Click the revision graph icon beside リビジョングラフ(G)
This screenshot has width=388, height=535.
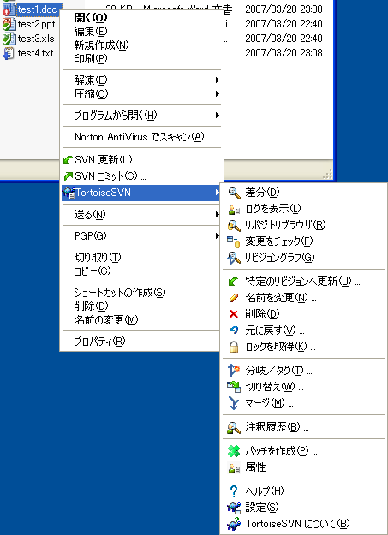pyautogui.click(x=235, y=258)
